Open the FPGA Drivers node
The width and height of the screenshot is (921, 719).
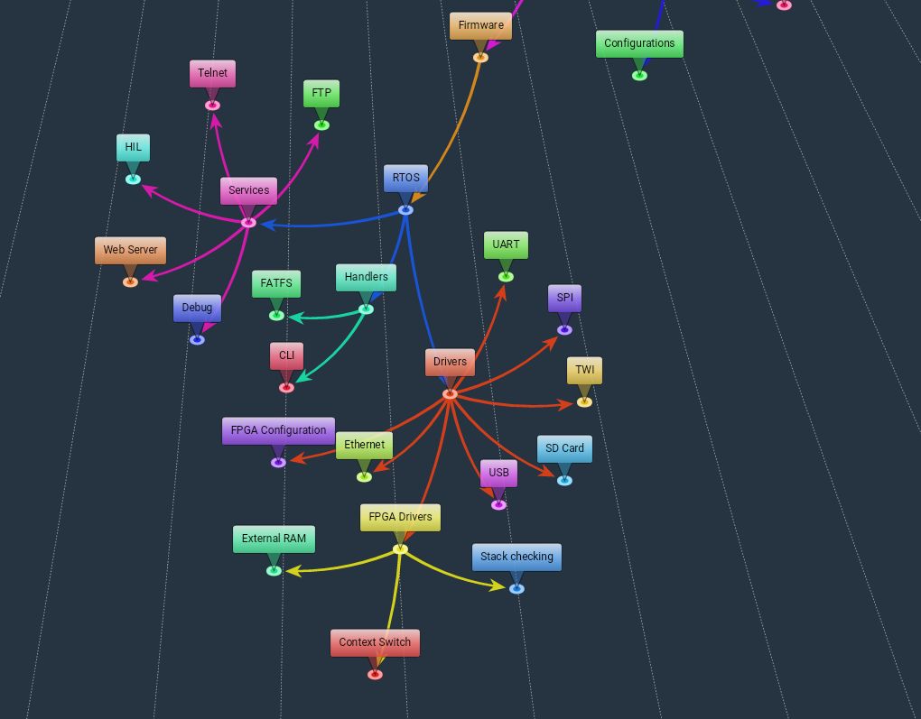tap(400, 518)
